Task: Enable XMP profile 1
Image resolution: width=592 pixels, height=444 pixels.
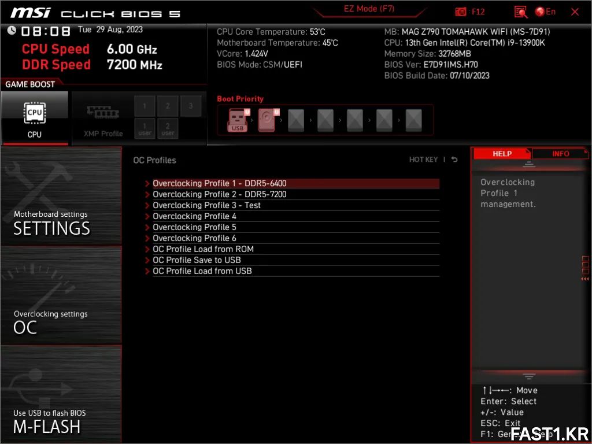Action: pos(145,106)
